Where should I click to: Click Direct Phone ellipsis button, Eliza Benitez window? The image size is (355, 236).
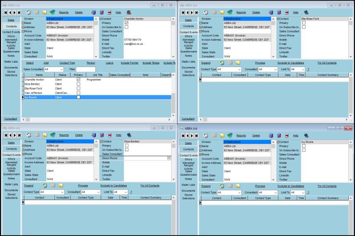pyautogui.click(x=169, y=158)
